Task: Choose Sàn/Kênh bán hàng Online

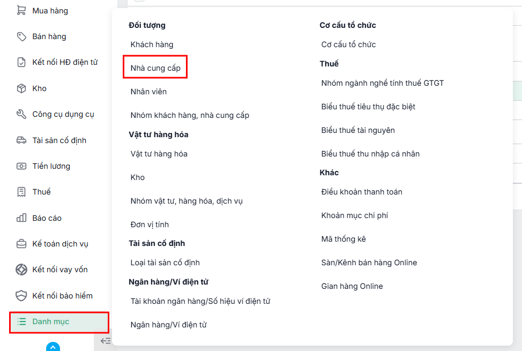Action: (369, 263)
